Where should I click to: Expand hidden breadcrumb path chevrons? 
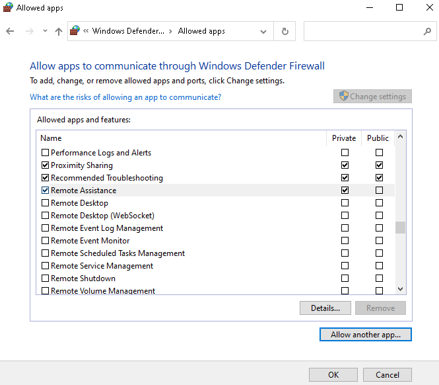(x=86, y=31)
